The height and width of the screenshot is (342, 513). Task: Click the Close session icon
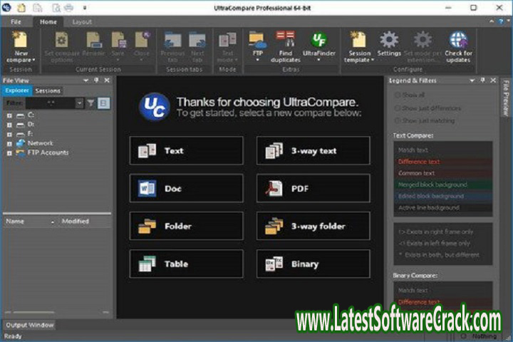(x=142, y=40)
